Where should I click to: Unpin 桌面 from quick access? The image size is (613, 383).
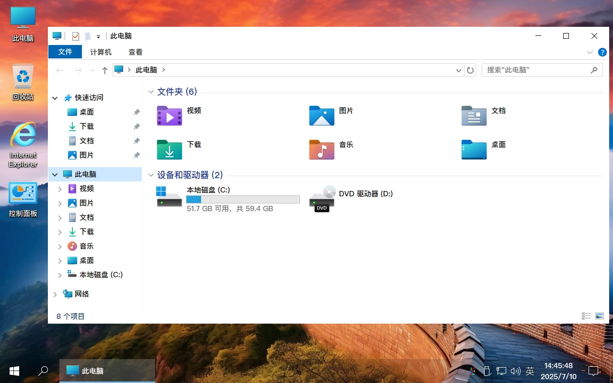[x=136, y=112]
